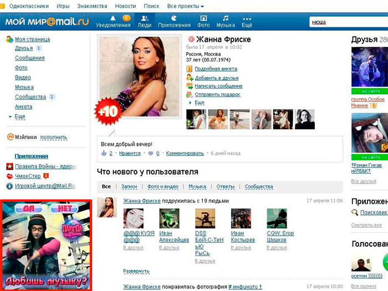Open Сообщения in the left sidebar

click(30, 58)
